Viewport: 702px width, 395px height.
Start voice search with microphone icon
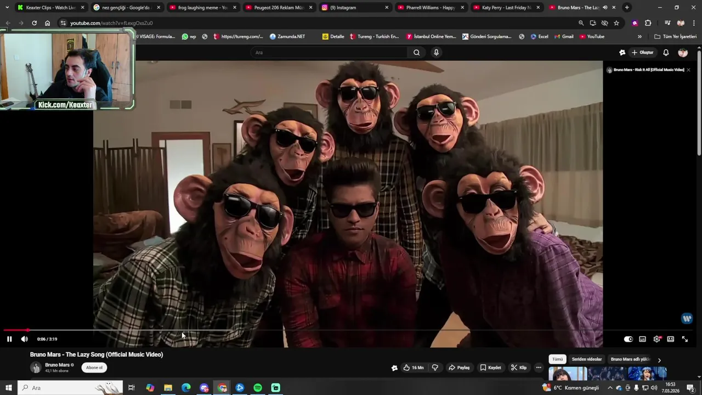[x=436, y=53]
